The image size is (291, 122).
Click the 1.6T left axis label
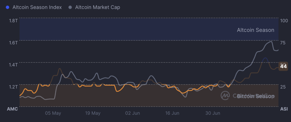click(x=13, y=43)
